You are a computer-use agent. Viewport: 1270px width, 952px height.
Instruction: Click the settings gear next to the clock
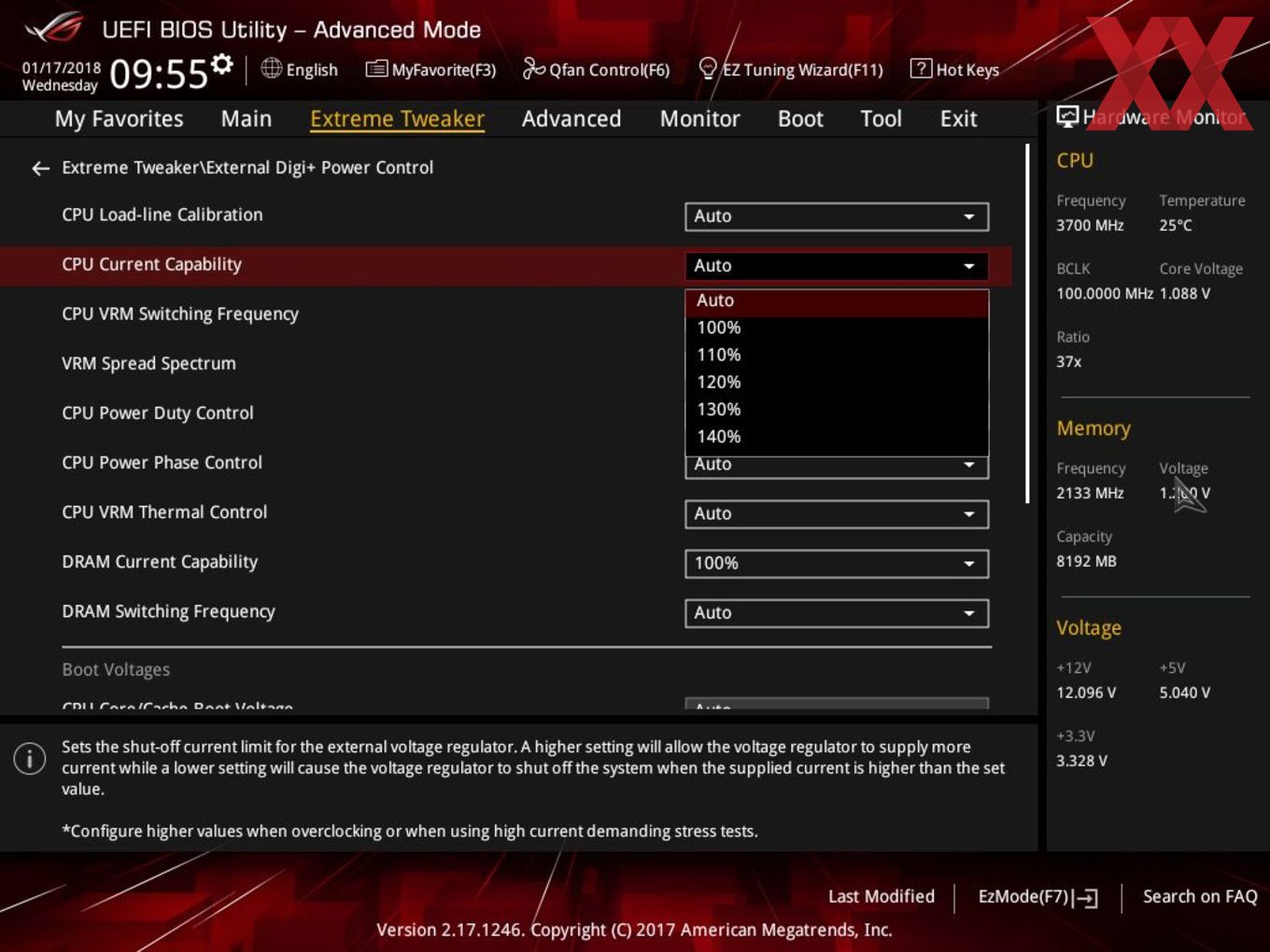tap(222, 64)
